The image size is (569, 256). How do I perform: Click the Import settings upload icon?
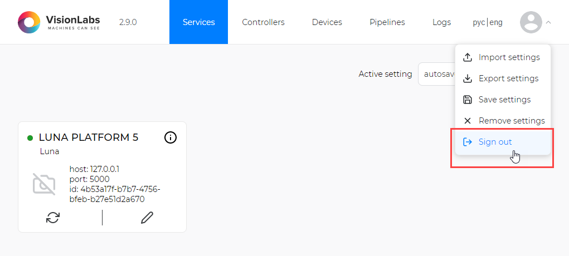coord(468,57)
